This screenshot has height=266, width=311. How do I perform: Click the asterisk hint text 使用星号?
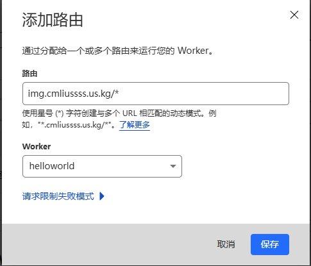pyautogui.click(x=37, y=113)
